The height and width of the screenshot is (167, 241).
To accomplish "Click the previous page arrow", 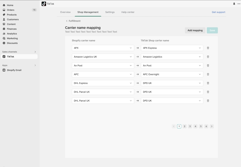I will point(174,126).
